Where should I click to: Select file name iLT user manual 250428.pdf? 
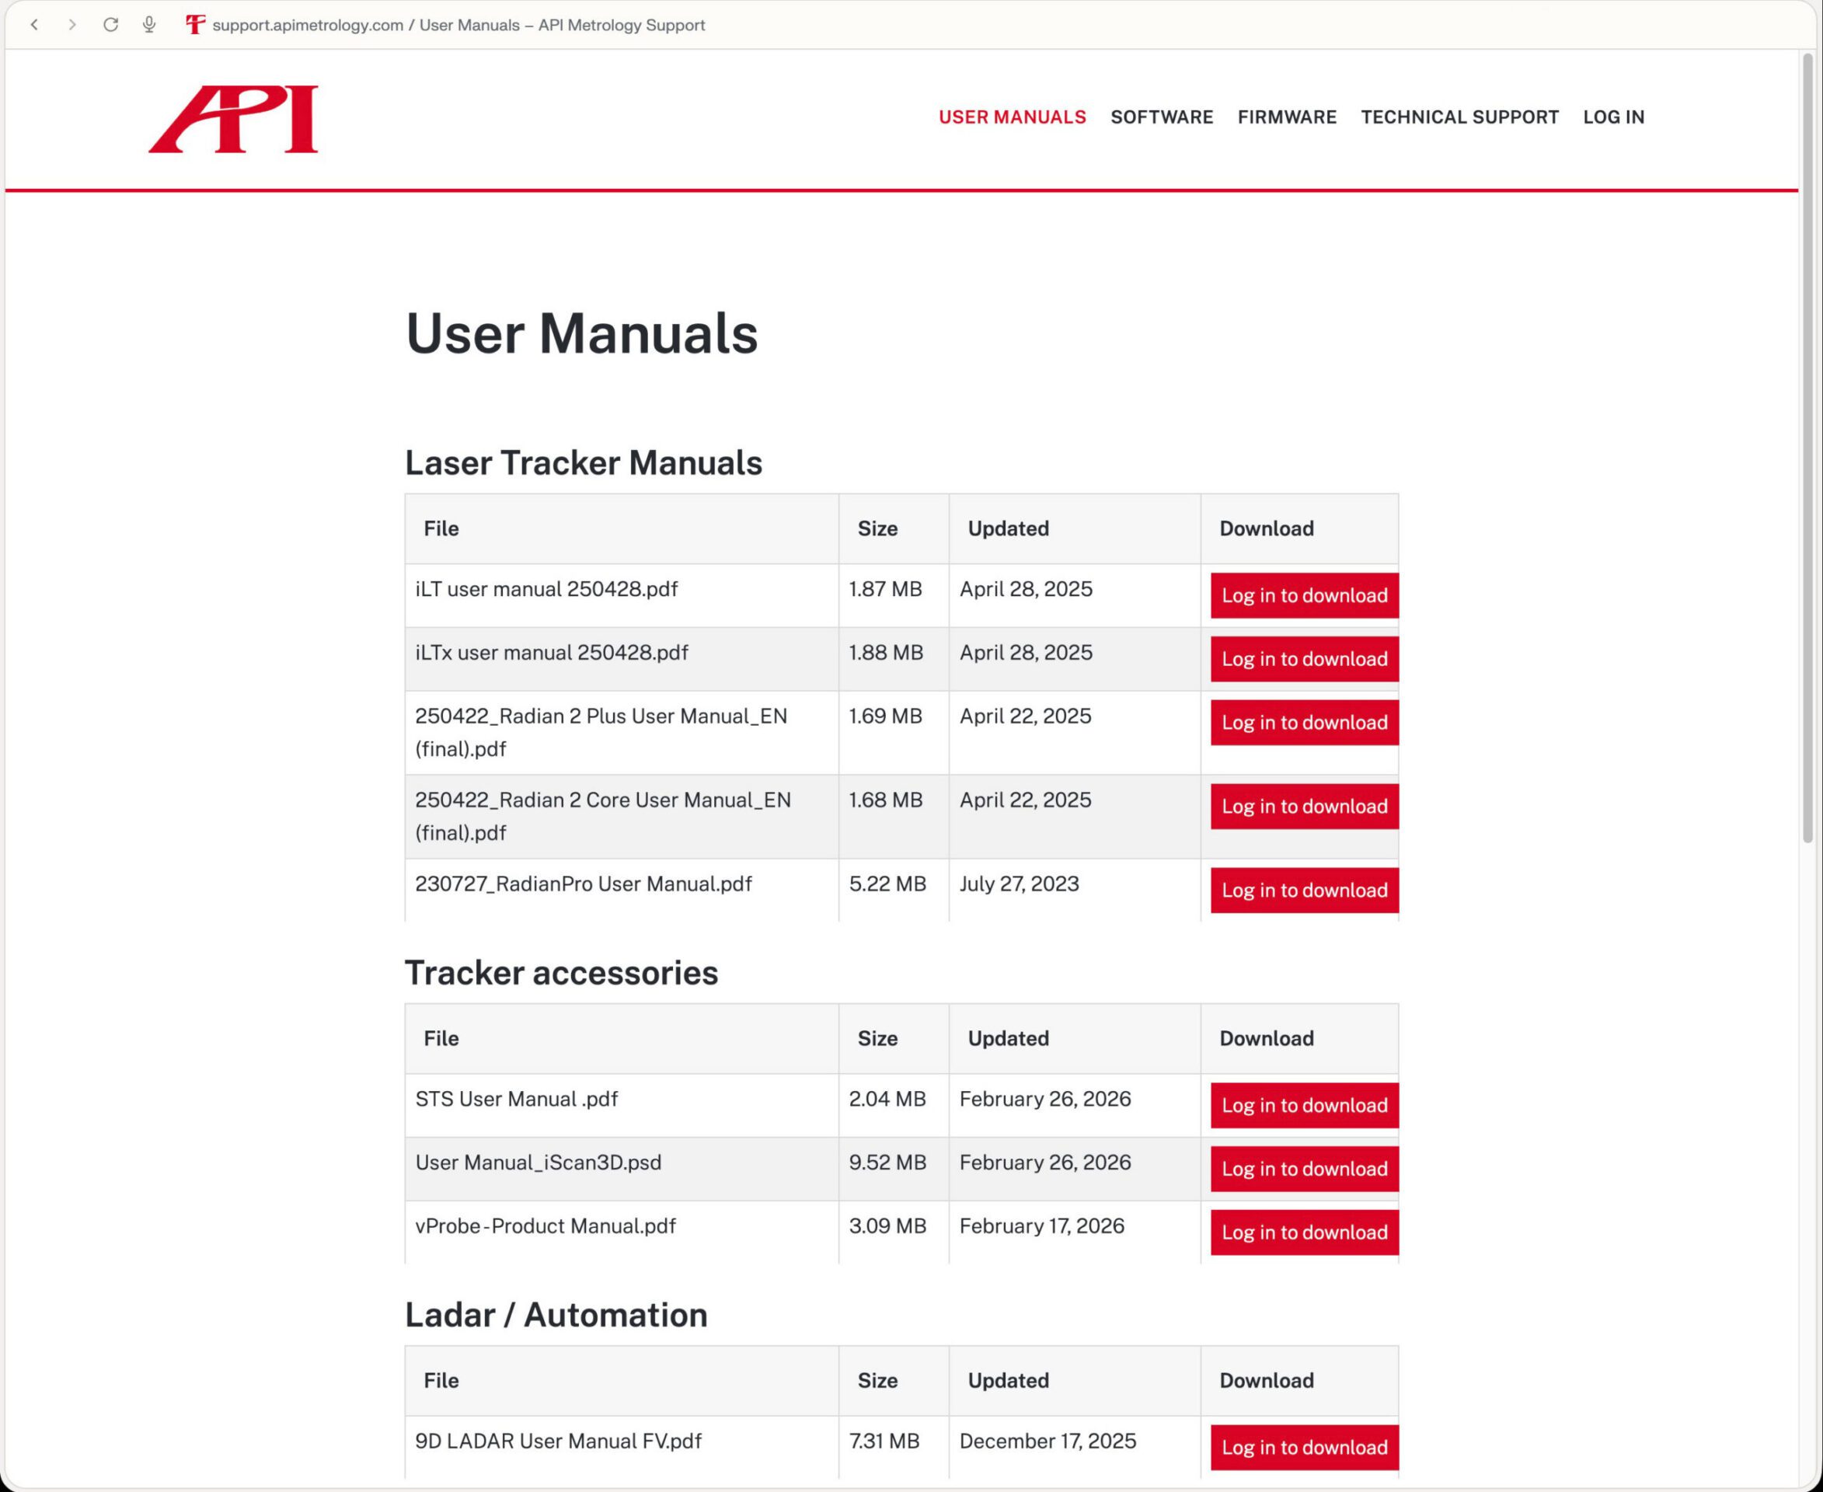[546, 590]
